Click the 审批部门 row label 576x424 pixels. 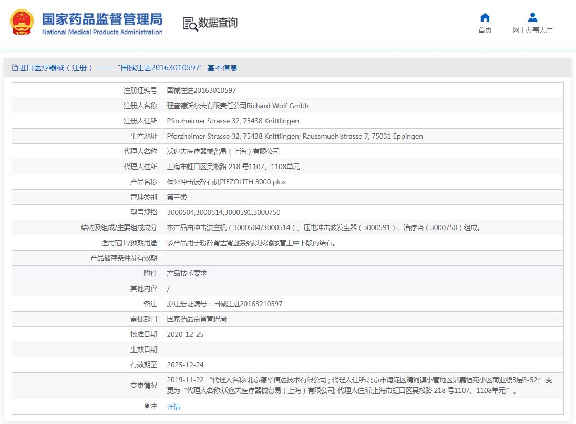143,319
